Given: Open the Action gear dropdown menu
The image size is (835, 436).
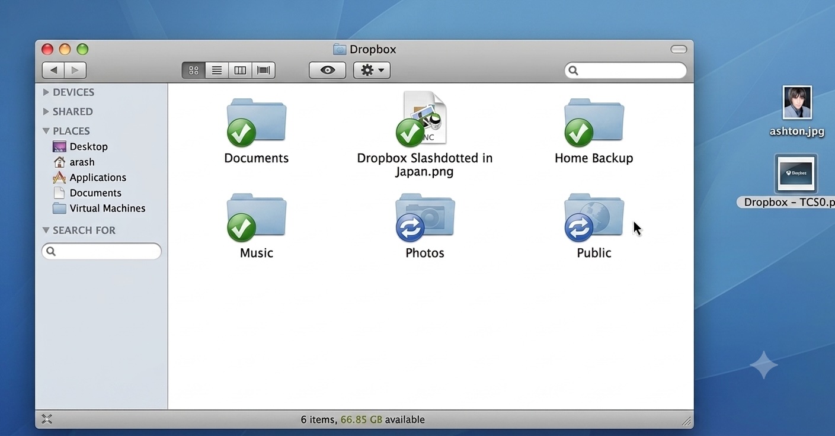Looking at the screenshot, I should pos(372,70).
